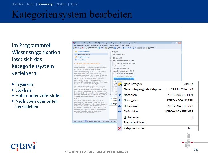The width and height of the screenshot is (208, 156).
Task: Collapse the orange Kategorien help heading
Action: coord(87,64)
